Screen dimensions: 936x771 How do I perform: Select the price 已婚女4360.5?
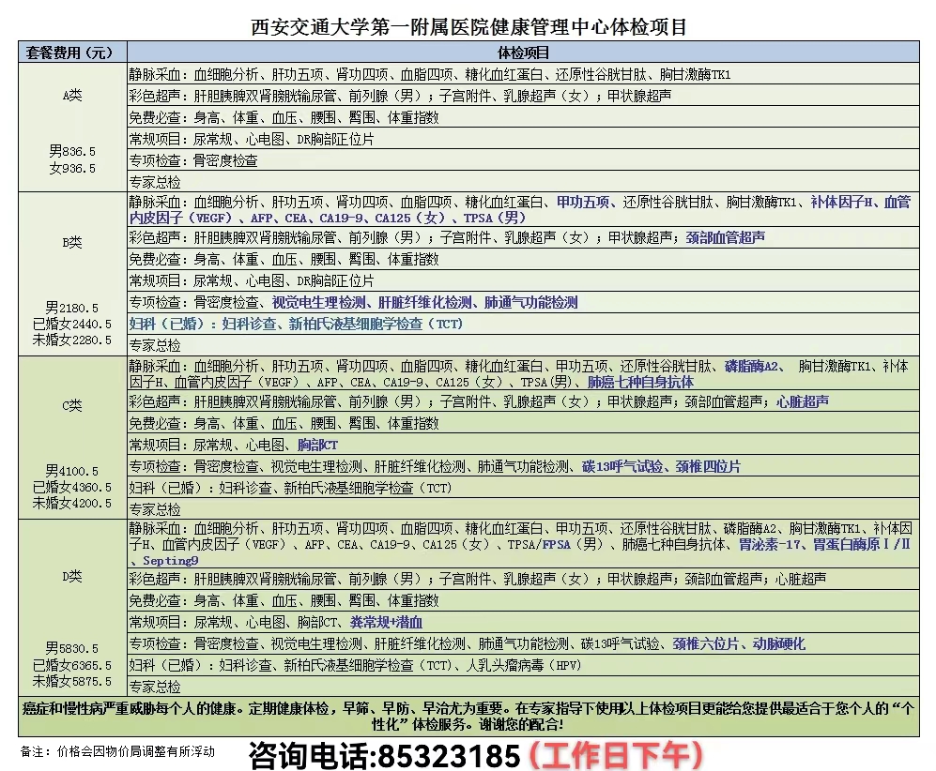point(72,487)
